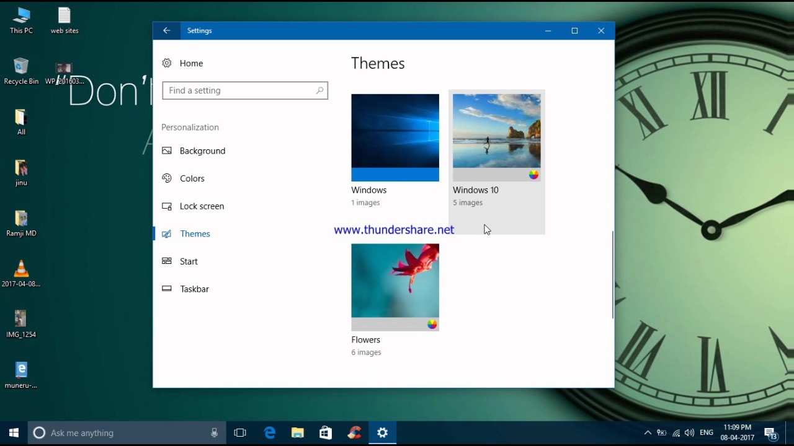The image size is (794, 446).
Task: Click the Themes brush icon
Action: click(167, 234)
